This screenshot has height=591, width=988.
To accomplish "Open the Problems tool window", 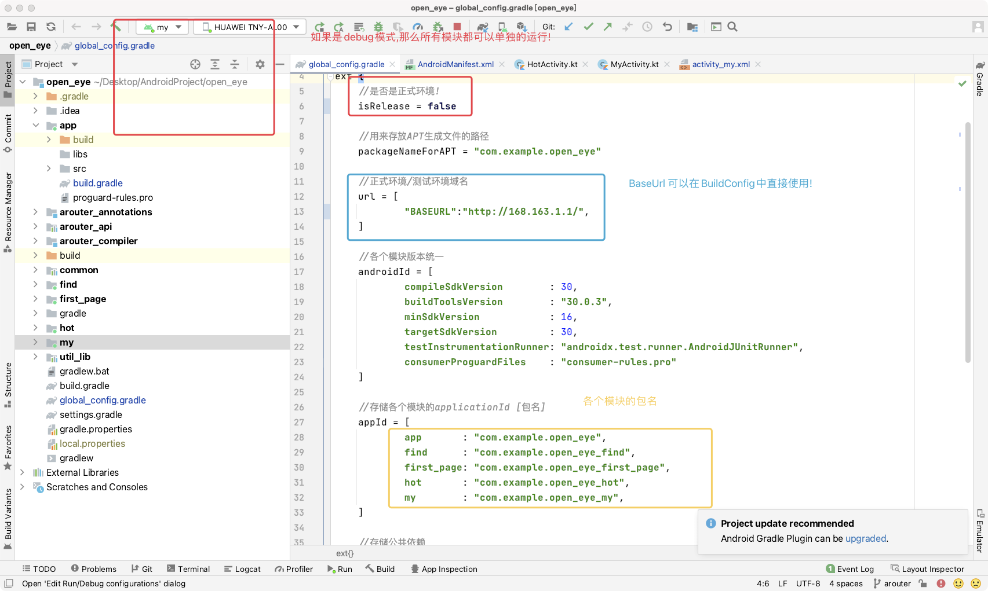I will 93,569.
